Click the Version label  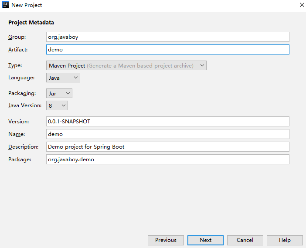pos(19,121)
